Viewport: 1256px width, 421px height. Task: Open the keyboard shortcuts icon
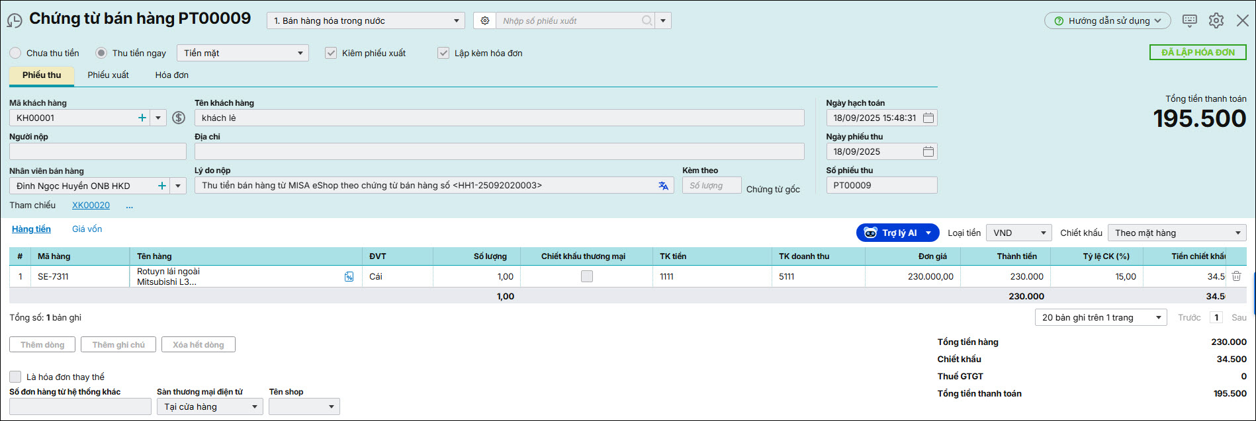coord(1189,21)
